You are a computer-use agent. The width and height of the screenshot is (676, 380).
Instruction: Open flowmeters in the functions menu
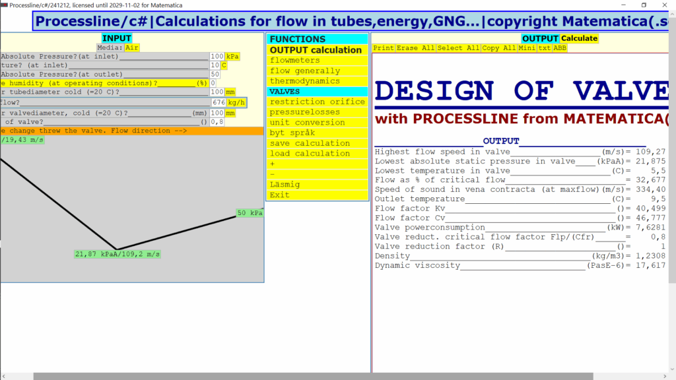tap(294, 61)
